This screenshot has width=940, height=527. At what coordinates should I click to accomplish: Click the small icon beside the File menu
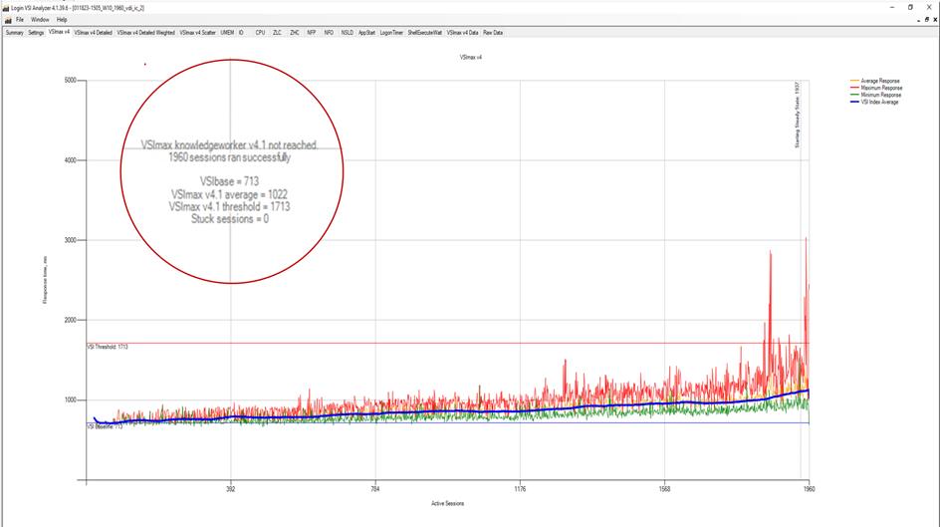coord(6,19)
